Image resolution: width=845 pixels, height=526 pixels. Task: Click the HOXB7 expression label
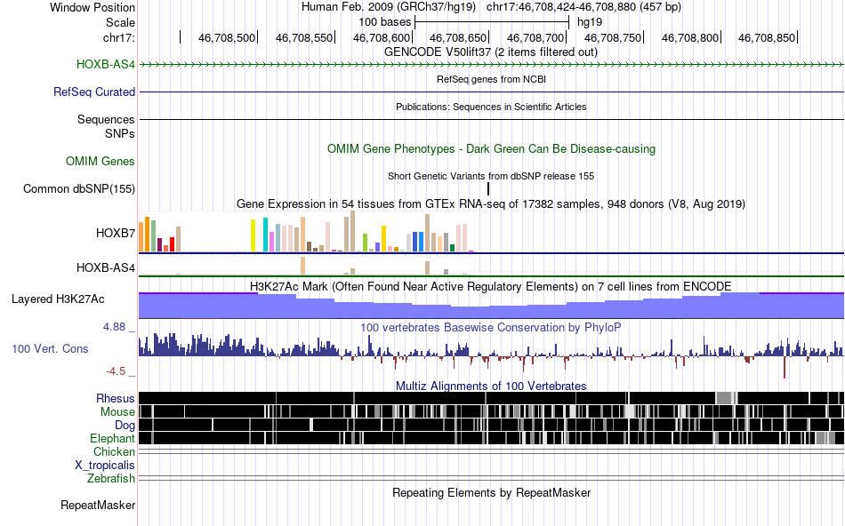tap(116, 233)
